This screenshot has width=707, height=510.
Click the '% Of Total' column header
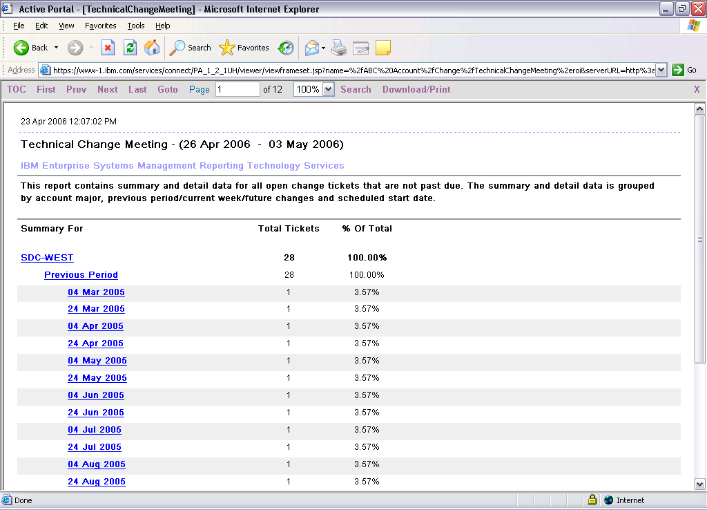367,228
